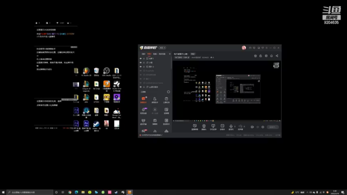Open the 房管助手 person-icon tool
The width and height of the screenshot is (347, 195).
[x=155, y=100]
